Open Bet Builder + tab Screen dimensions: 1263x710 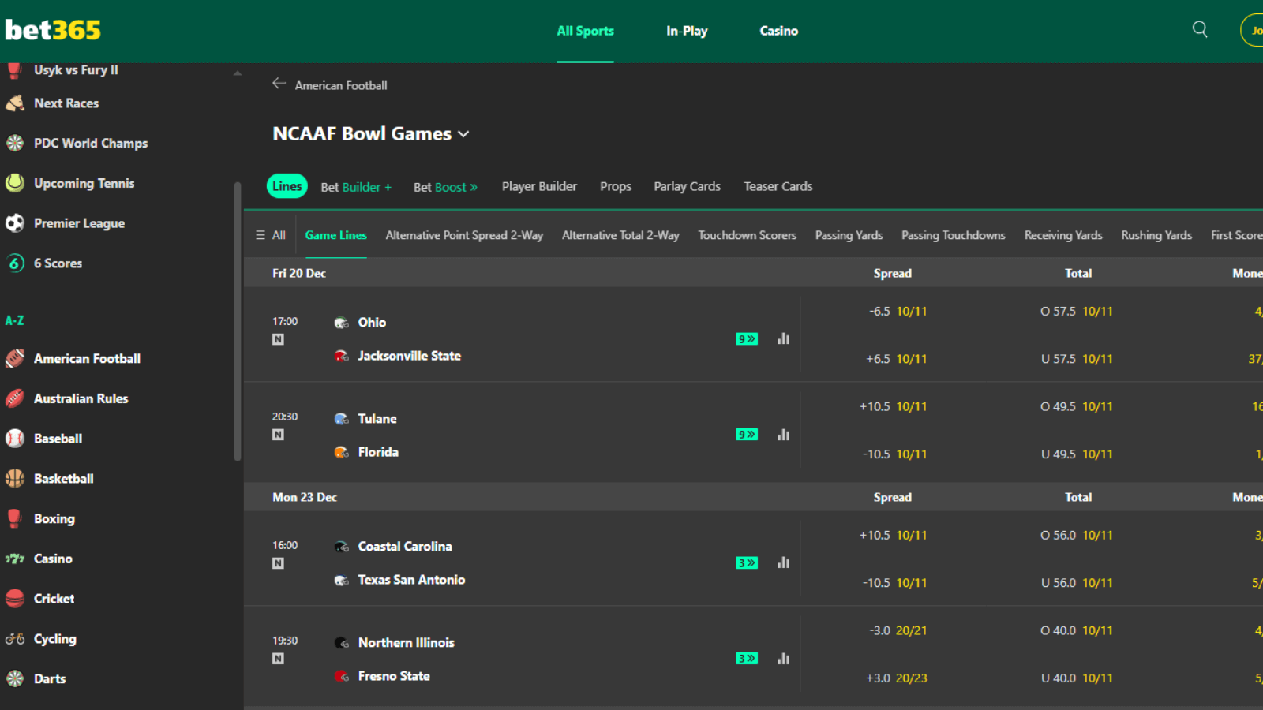(356, 187)
